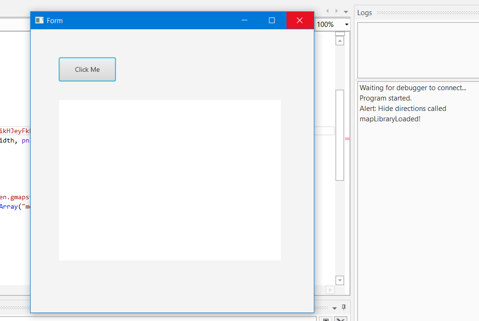Viewport: 479px width, 321px height.
Task: Click the X button on bottom toolbar
Action: tap(341, 319)
